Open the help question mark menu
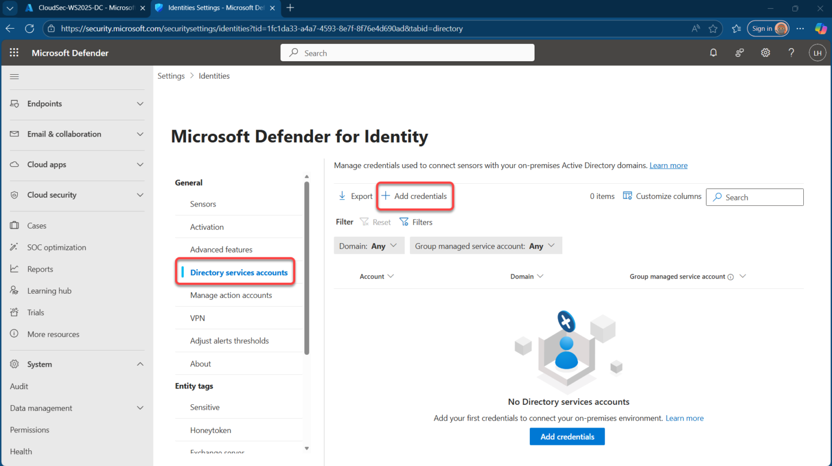 point(791,53)
